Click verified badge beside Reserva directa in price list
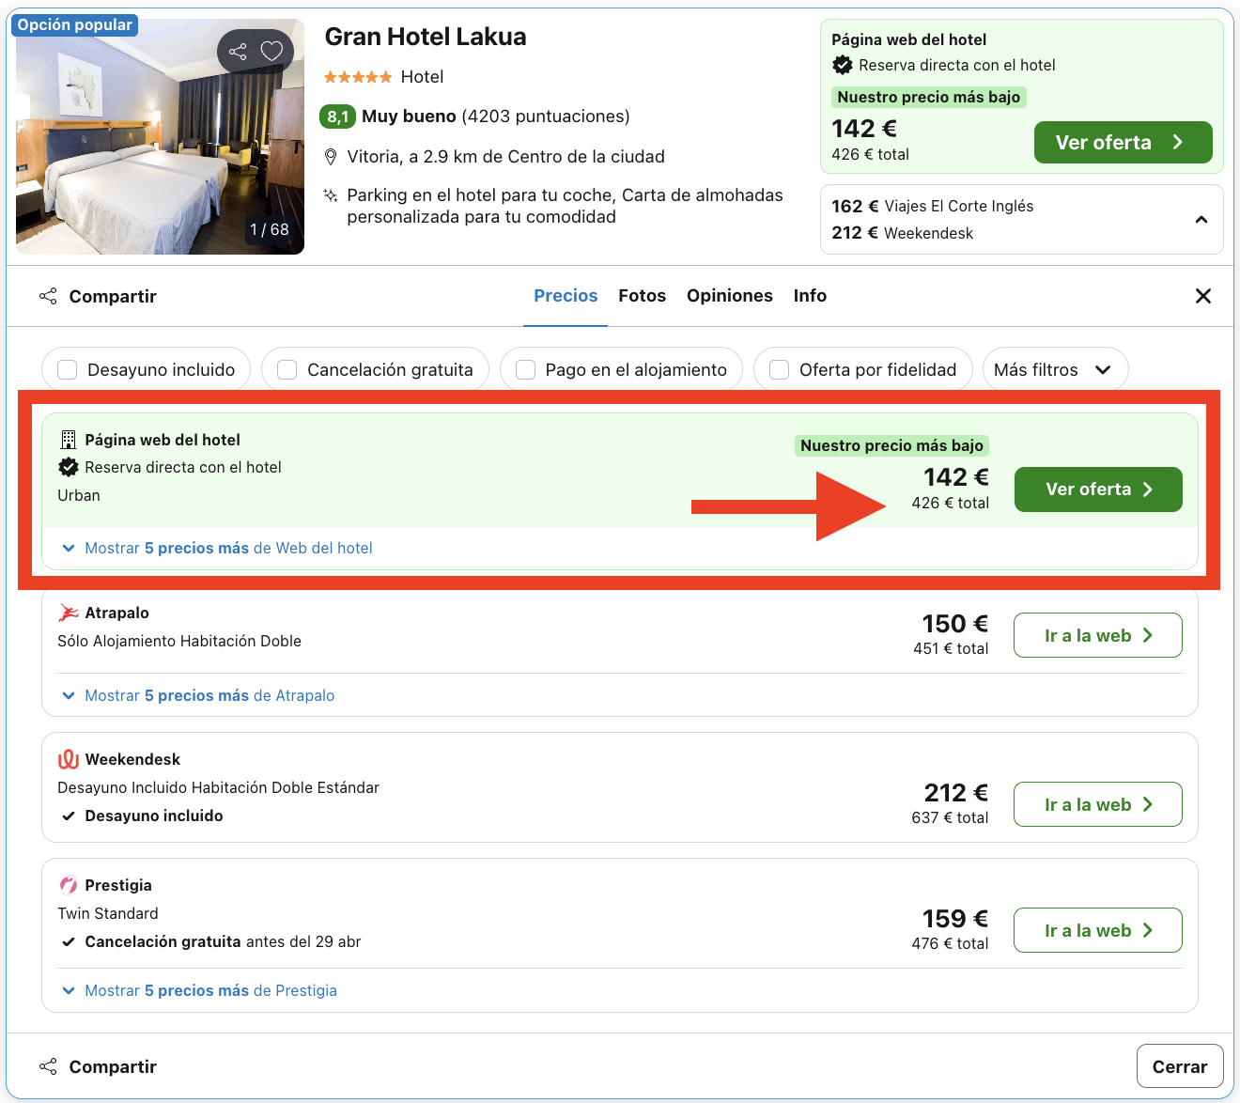The image size is (1240, 1103). pos(68,467)
